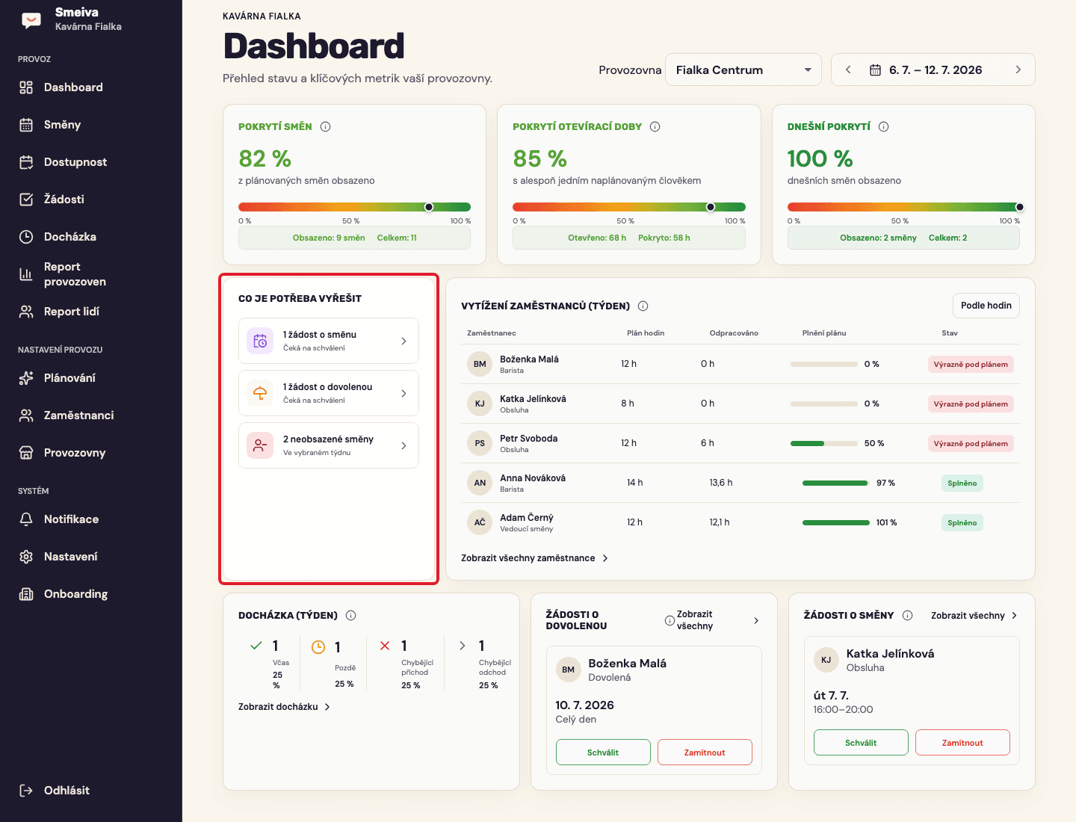Click info icon beside Žádosti o směny
The image size is (1076, 822).
(x=908, y=616)
